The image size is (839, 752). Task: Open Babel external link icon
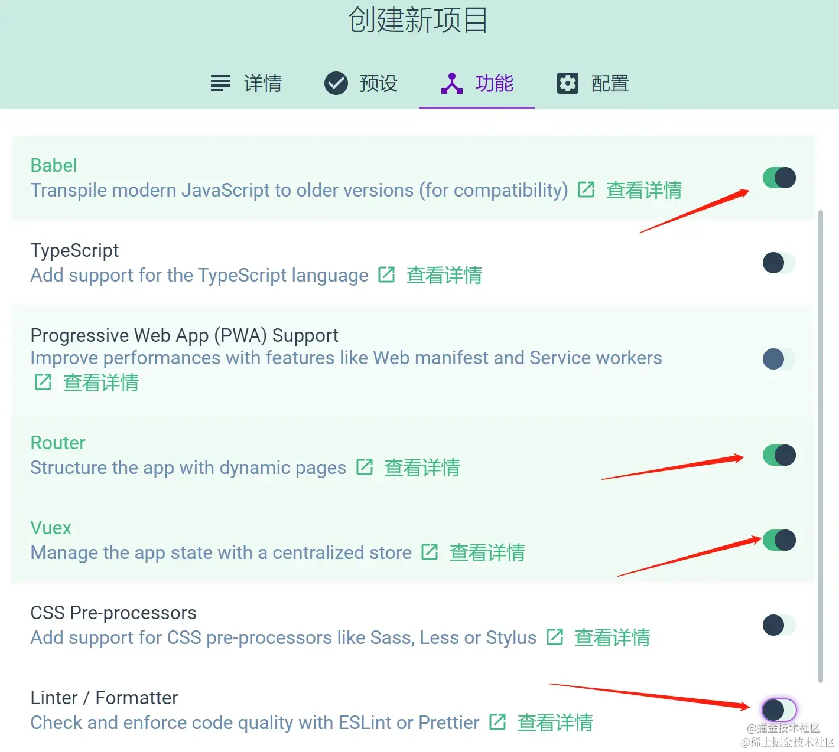[x=586, y=189]
